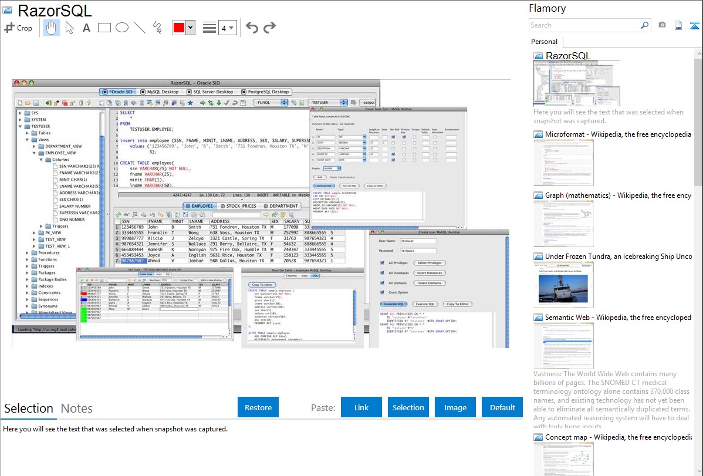703x476 pixels.
Task: Open the line width dropdown
Action: click(x=227, y=28)
